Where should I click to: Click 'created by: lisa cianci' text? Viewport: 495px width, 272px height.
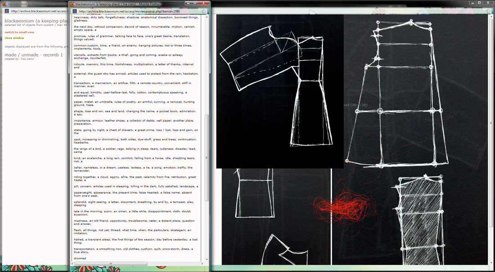[19, 59]
